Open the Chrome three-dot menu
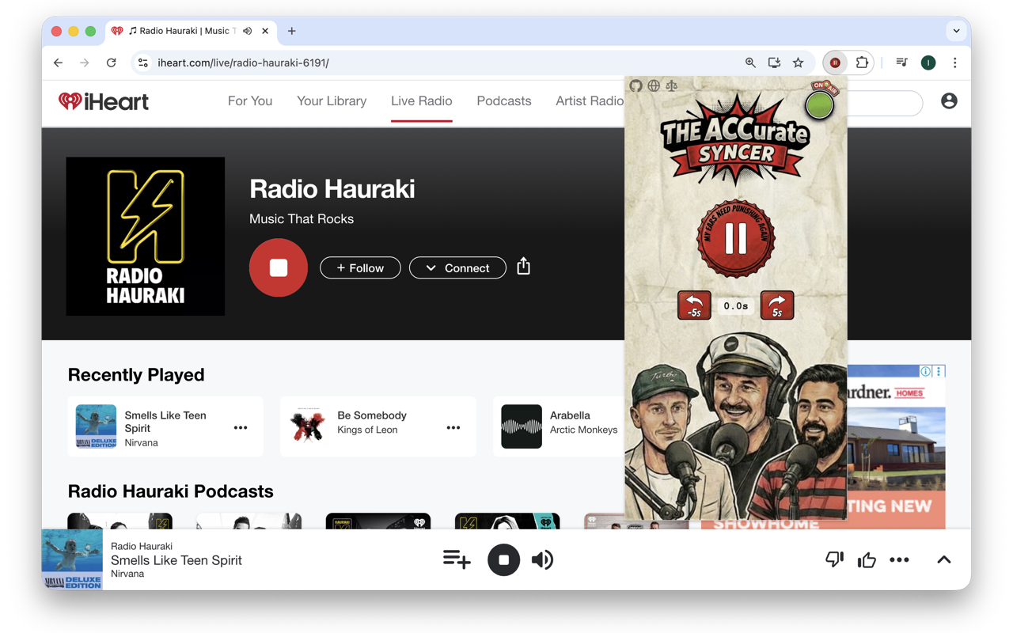1013x633 pixels. (x=955, y=63)
